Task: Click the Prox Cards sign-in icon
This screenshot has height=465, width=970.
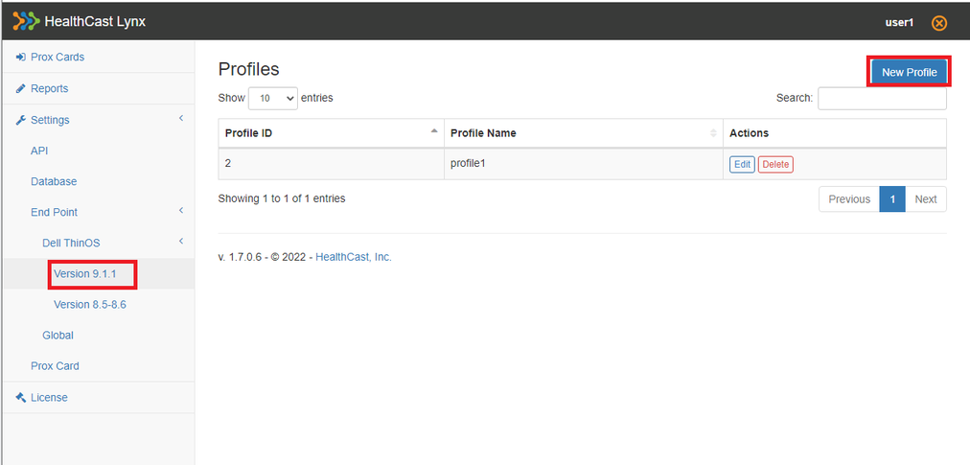Action: pyautogui.click(x=20, y=57)
